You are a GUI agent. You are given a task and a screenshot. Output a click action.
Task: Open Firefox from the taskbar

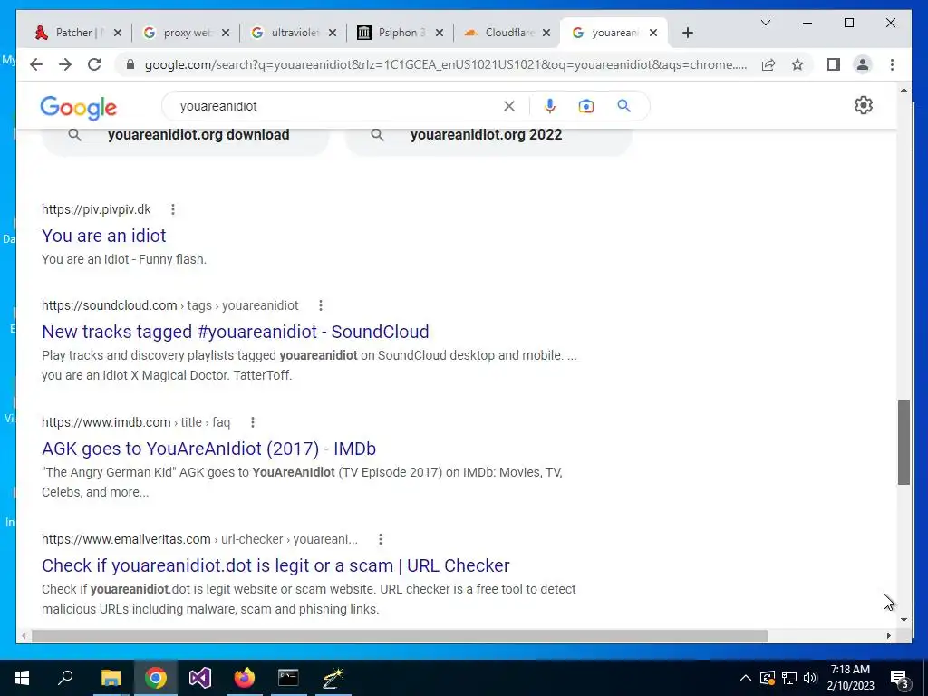245,678
